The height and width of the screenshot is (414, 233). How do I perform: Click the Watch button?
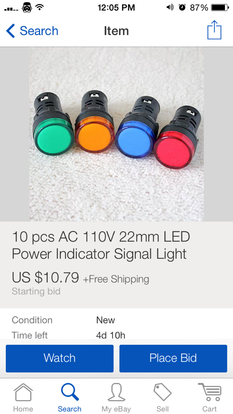click(60, 358)
